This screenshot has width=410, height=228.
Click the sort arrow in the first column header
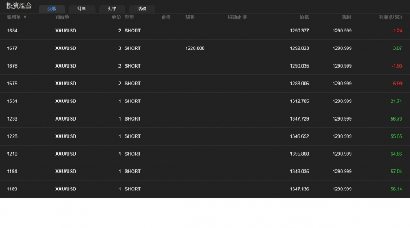(x=25, y=17)
